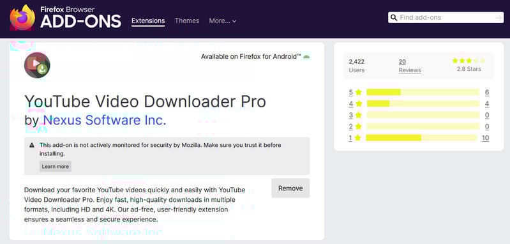Expand the More... dropdown menu
This screenshot has width=510, height=244.
pyautogui.click(x=223, y=21)
